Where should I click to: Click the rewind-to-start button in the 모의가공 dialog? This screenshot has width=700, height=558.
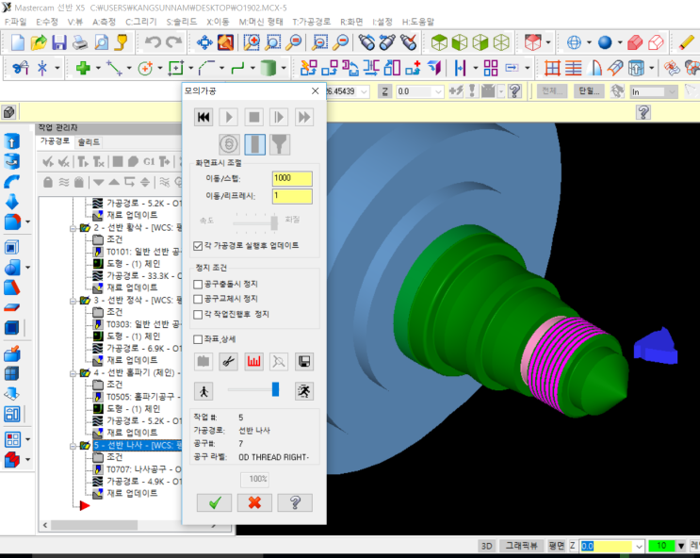203,117
